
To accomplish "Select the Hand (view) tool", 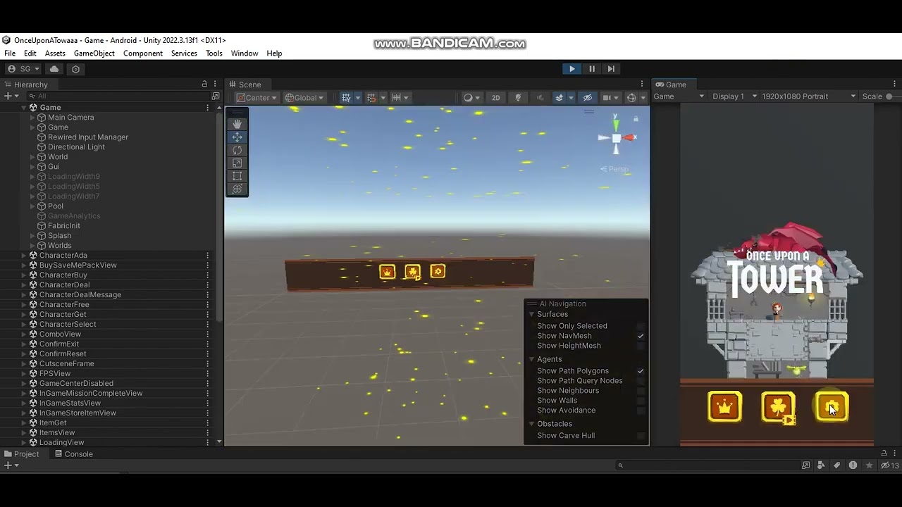I will pos(237,124).
